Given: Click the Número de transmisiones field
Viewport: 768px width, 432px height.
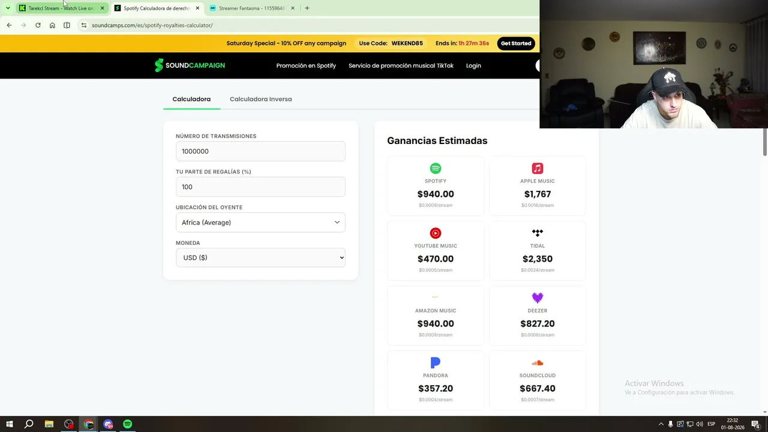Looking at the screenshot, I should [260, 151].
